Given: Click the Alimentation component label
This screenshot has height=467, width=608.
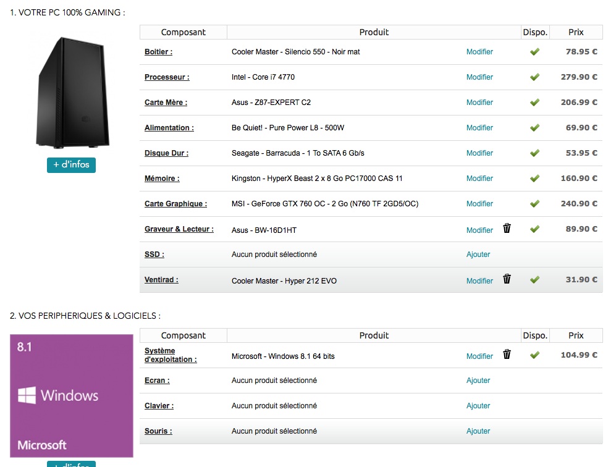Looking at the screenshot, I should coord(169,127).
